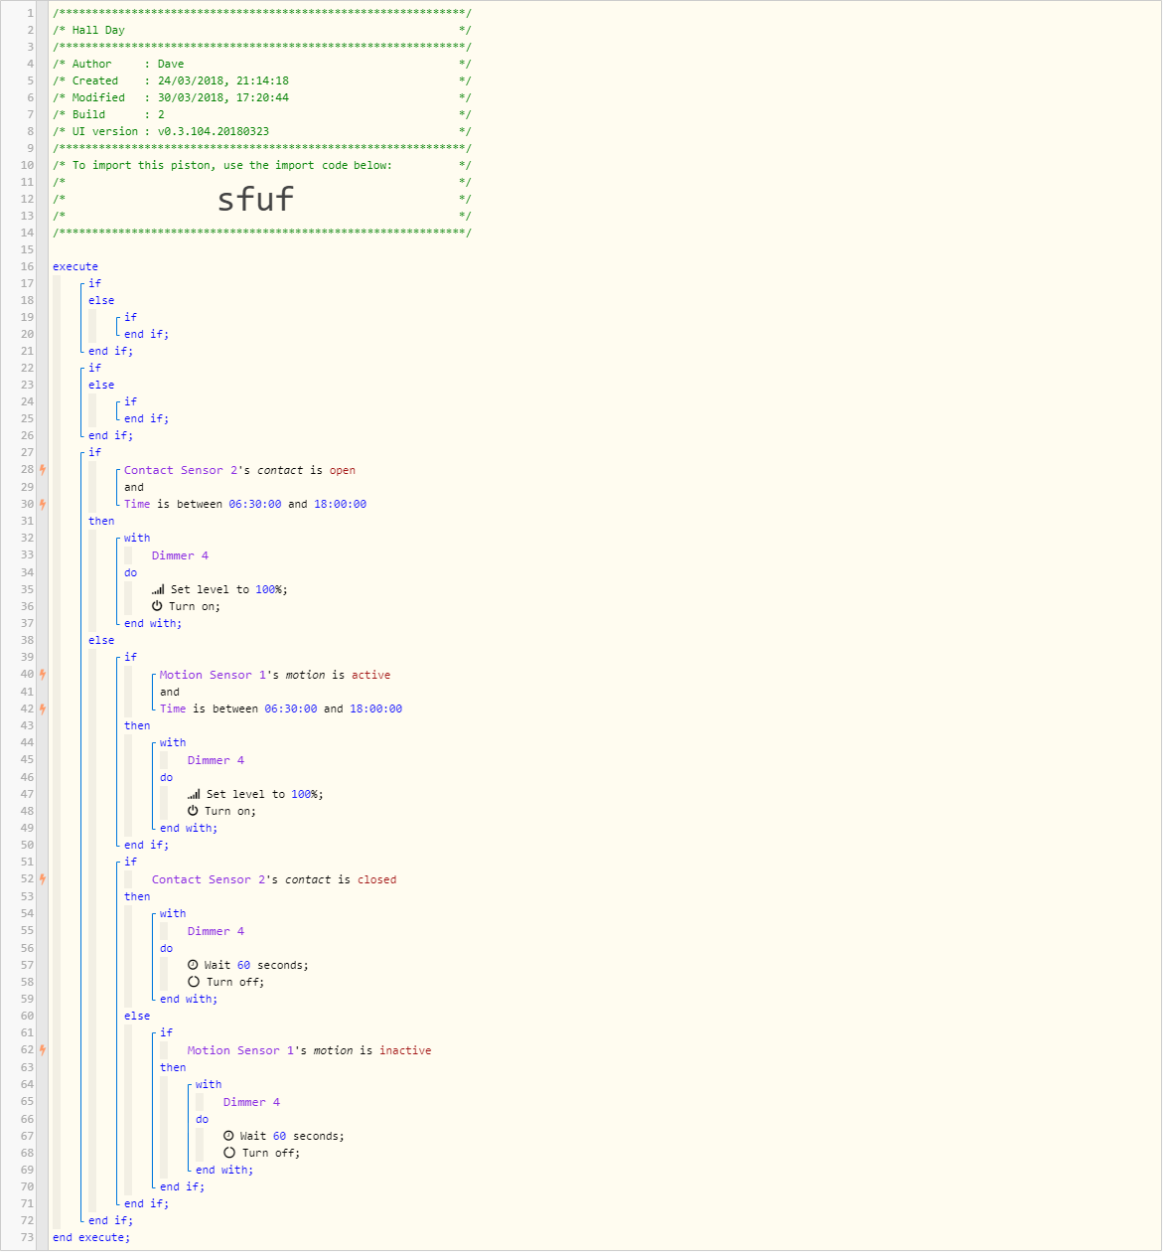This screenshot has width=1170, height=1259.
Task: Click the empty if statement on line 17
Action: tap(94, 283)
